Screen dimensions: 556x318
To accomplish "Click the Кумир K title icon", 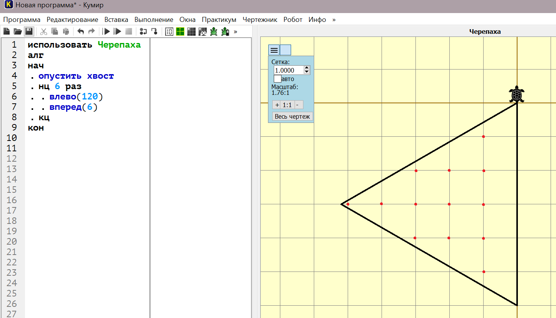I will coord(8,5).
